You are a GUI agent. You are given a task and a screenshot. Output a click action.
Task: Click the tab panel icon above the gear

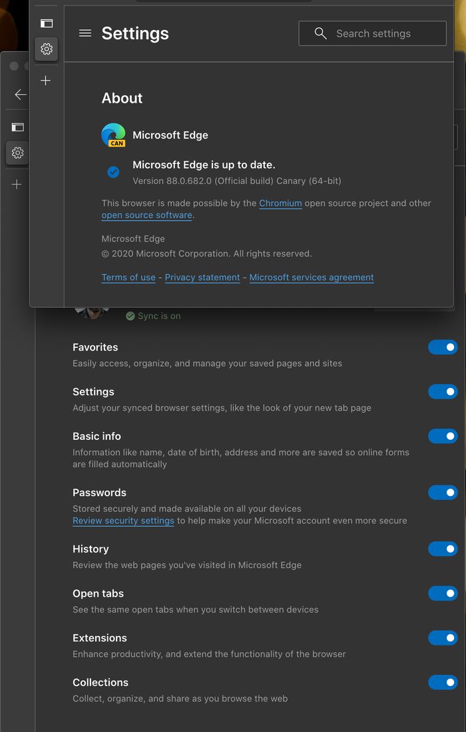(46, 23)
